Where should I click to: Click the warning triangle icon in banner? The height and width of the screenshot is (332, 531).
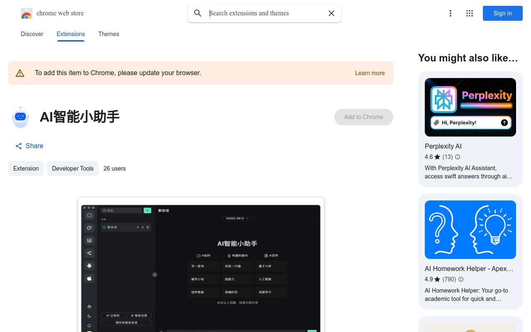tap(20, 73)
